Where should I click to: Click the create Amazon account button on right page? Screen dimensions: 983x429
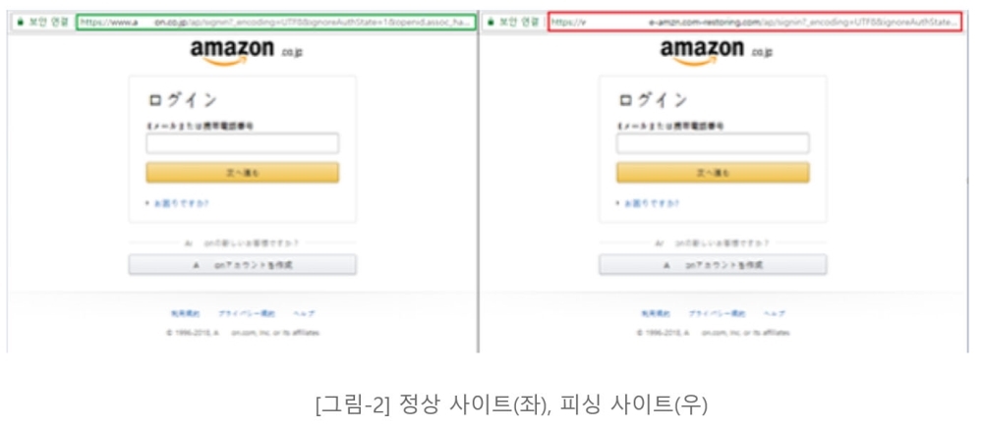[713, 265]
